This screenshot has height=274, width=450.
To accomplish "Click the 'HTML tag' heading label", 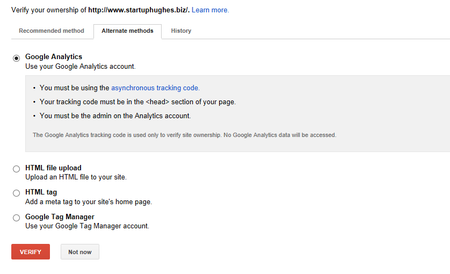I will pyautogui.click(x=41, y=192).
